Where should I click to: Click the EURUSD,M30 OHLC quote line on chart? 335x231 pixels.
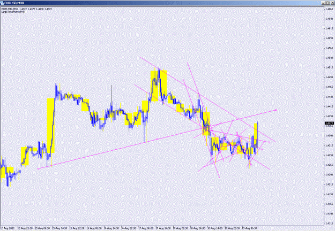click(27, 9)
